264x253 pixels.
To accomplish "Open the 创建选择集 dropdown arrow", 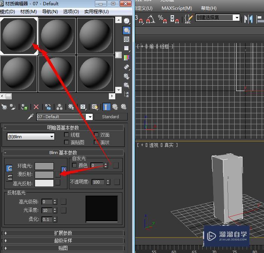I will click(x=237, y=17).
